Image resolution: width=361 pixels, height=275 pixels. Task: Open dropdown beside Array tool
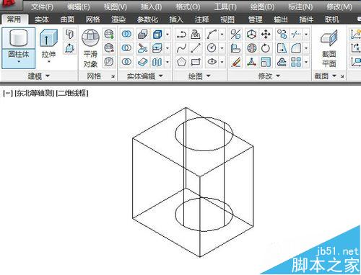click(306, 63)
